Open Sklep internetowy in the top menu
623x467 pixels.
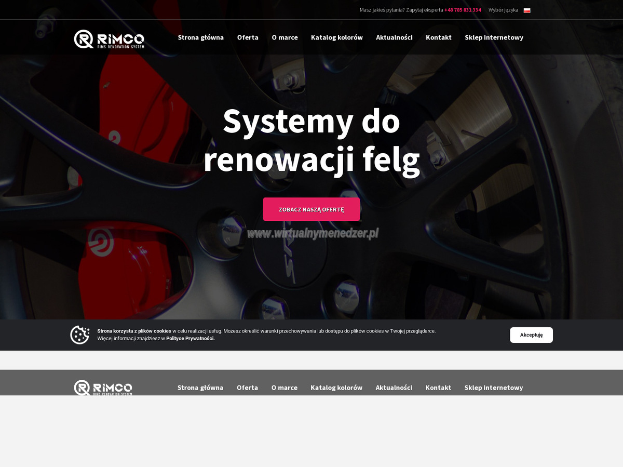494,37
